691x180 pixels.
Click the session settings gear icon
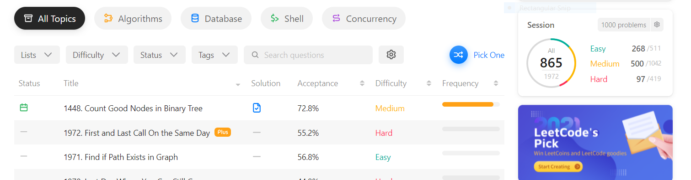pyautogui.click(x=657, y=25)
